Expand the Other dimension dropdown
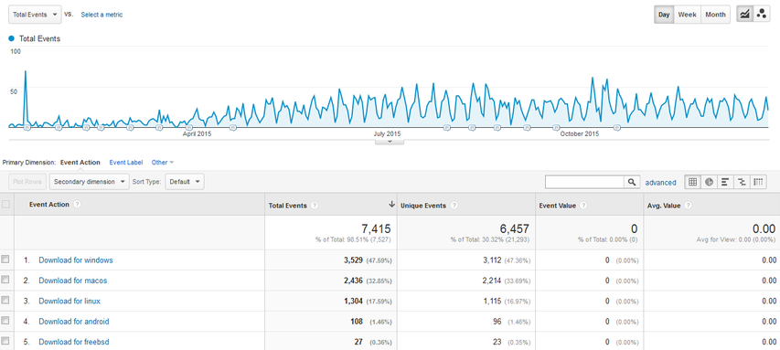This screenshot has height=350, width=780. (163, 162)
